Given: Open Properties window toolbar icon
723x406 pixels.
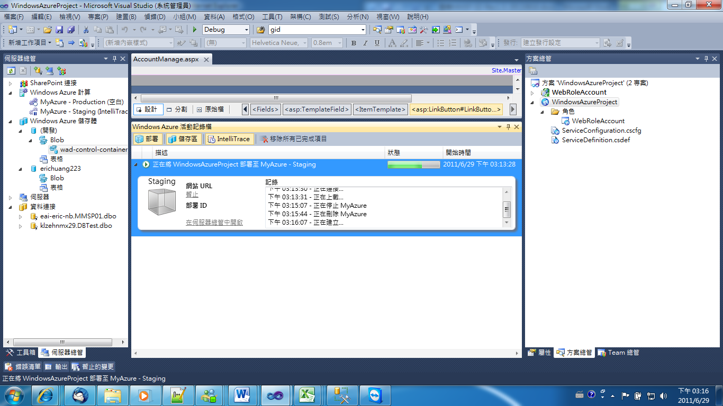Looking at the screenshot, I should coord(389,30).
